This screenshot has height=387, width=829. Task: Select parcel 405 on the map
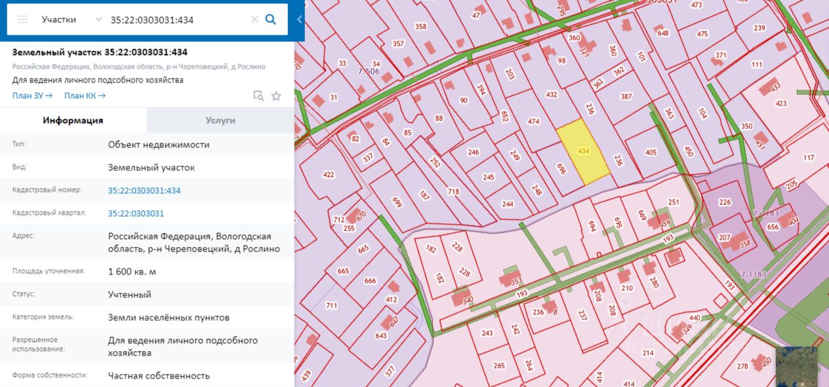click(651, 153)
